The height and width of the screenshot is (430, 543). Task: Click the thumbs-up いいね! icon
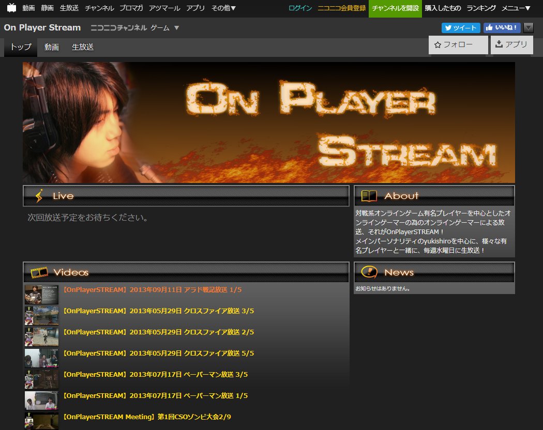coord(489,27)
